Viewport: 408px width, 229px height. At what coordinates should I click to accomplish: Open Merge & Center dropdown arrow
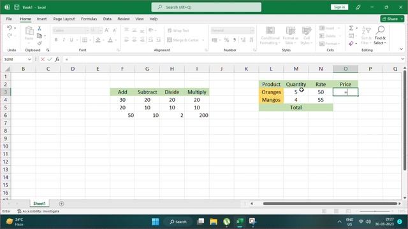pos(203,40)
